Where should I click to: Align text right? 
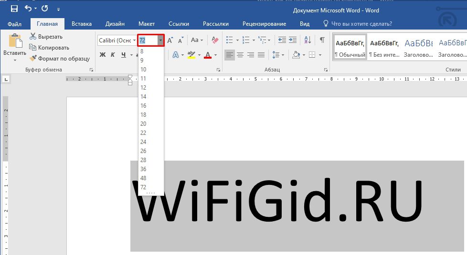pos(251,55)
